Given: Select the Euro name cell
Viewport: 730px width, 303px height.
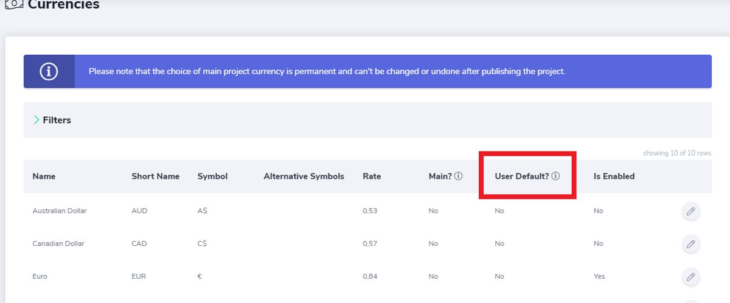Looking at the screenshot, I should pyautogui.click(x=40, y=276).
